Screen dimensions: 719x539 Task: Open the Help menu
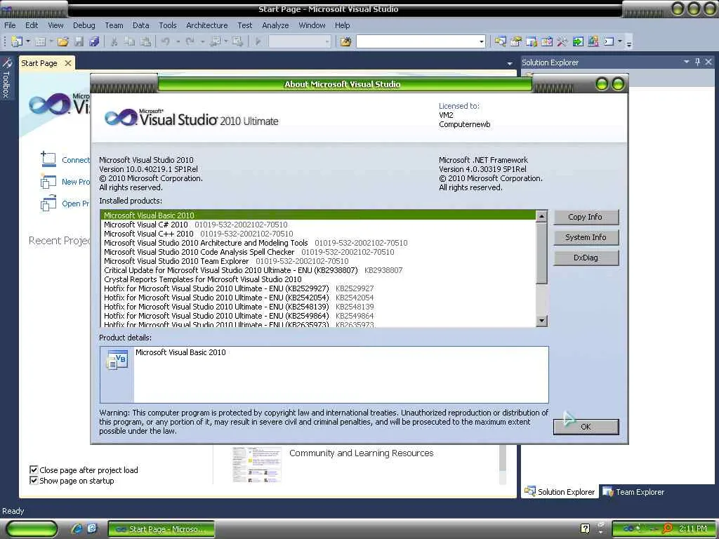pyautogui.click(x=342, y=25)
